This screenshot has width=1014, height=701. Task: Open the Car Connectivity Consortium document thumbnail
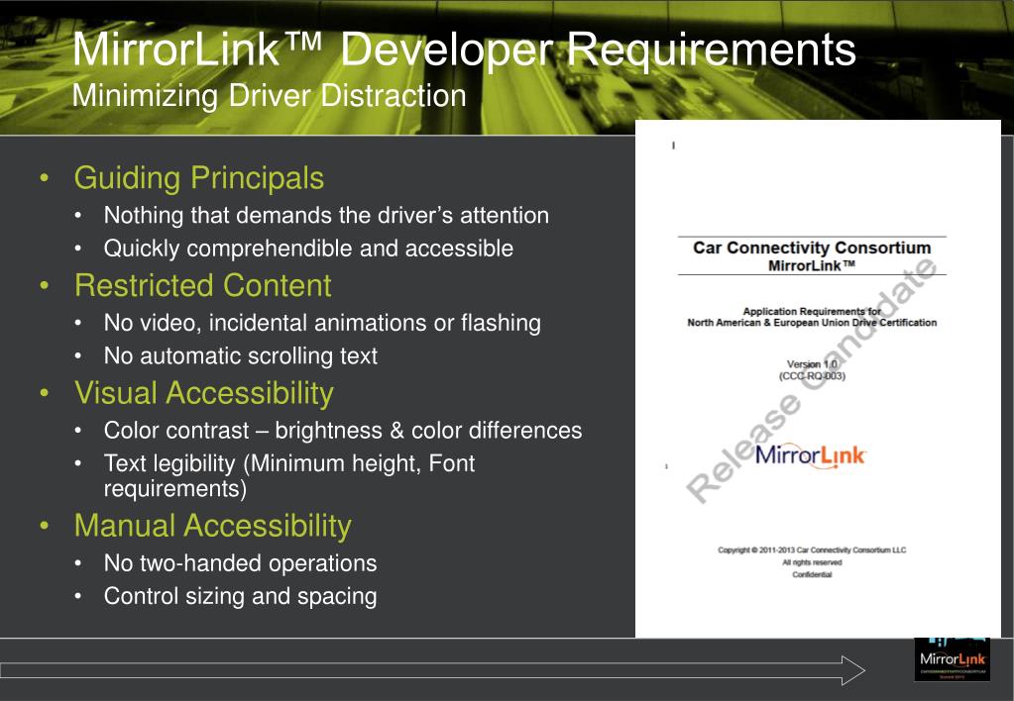[818, 378]
